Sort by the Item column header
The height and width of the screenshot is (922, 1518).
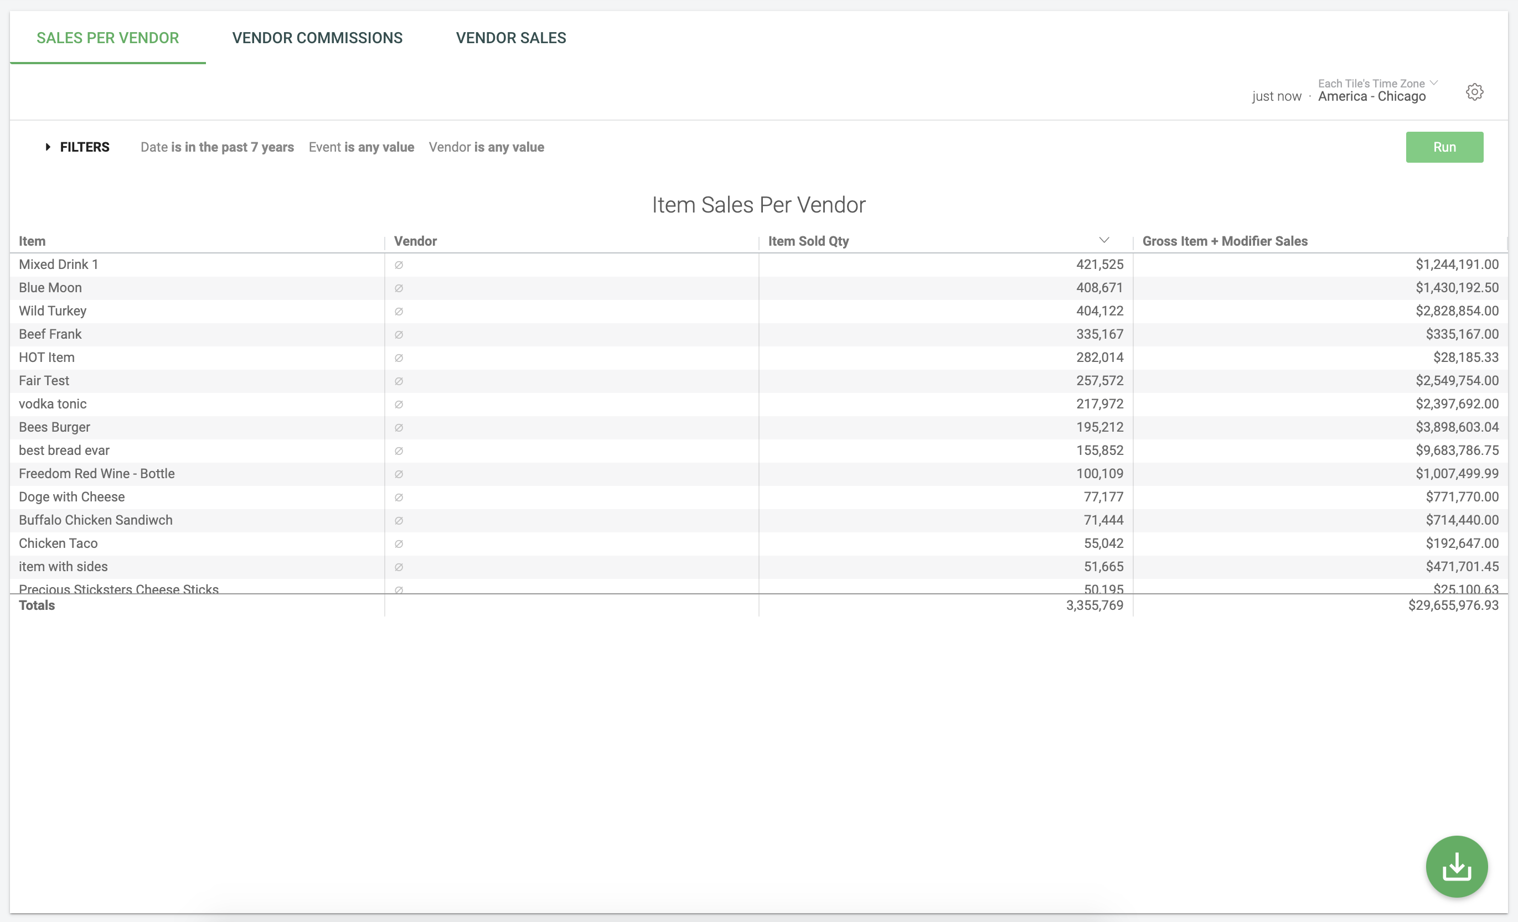(32, 241)
